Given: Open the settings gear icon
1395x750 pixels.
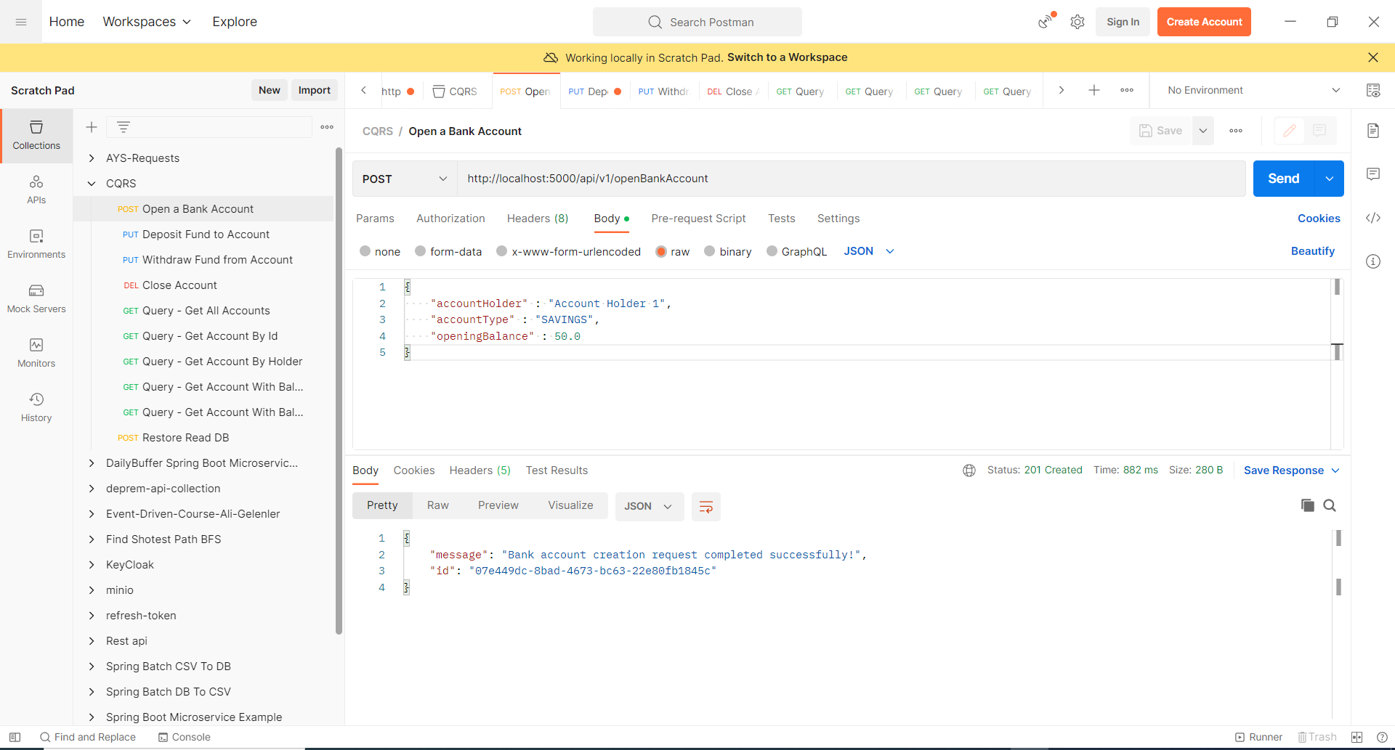Looking at the screenshot, I should [1077, 22].
